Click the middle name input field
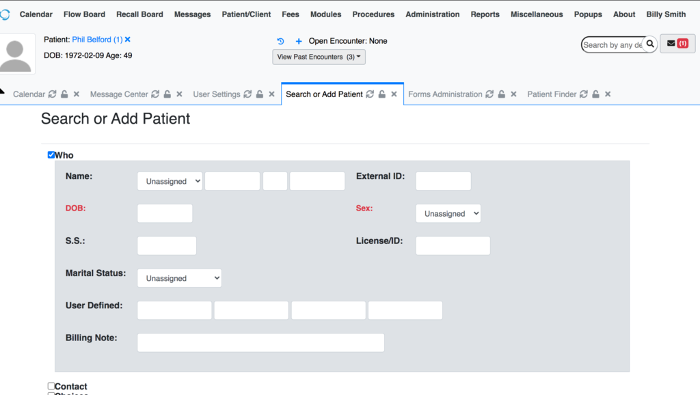The width and height of the screenshot is (700, 395). (275, 181)
